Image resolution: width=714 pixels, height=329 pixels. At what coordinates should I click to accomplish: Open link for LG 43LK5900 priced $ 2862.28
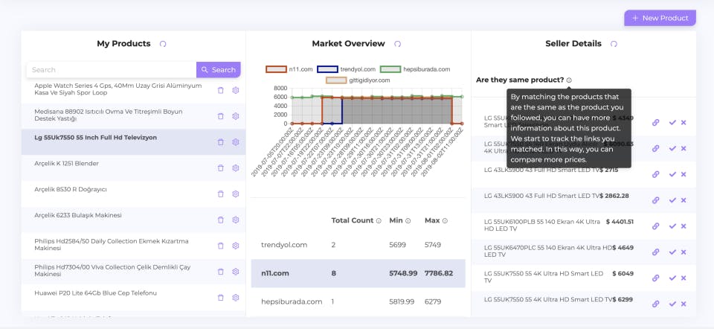click(656, 200)
